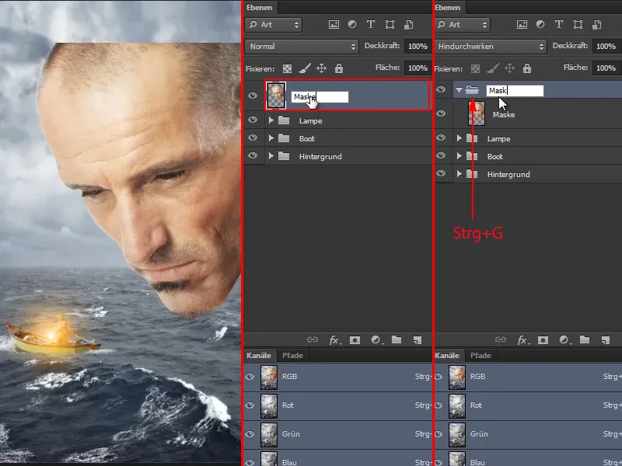The image size is (622, 466).
Task: Toggle lock all padlock in left panel
Action: (339, 68)
